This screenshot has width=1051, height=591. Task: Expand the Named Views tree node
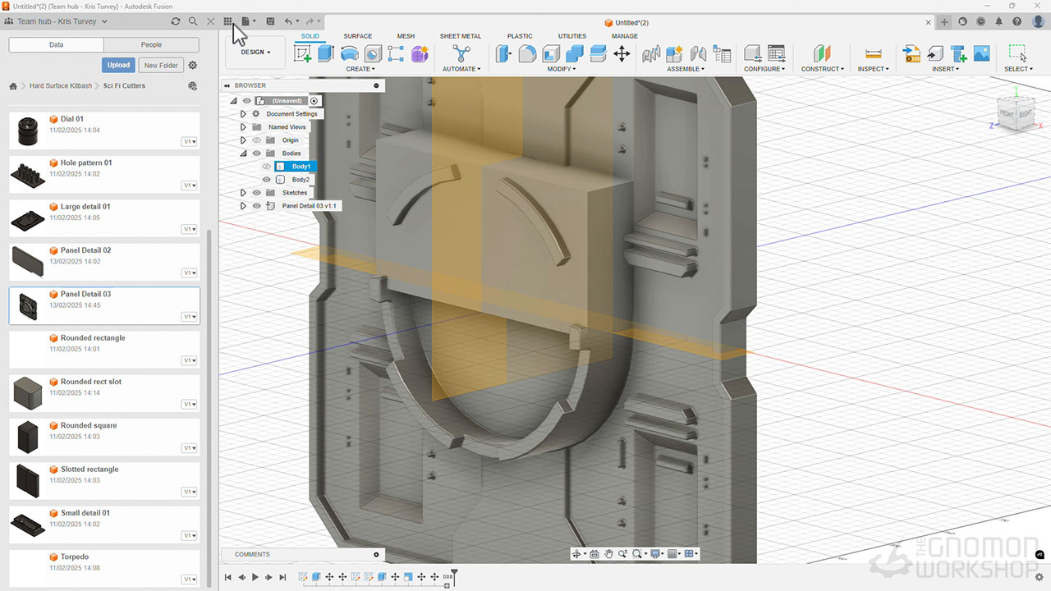pyautogui.click(x=243, y=127)
